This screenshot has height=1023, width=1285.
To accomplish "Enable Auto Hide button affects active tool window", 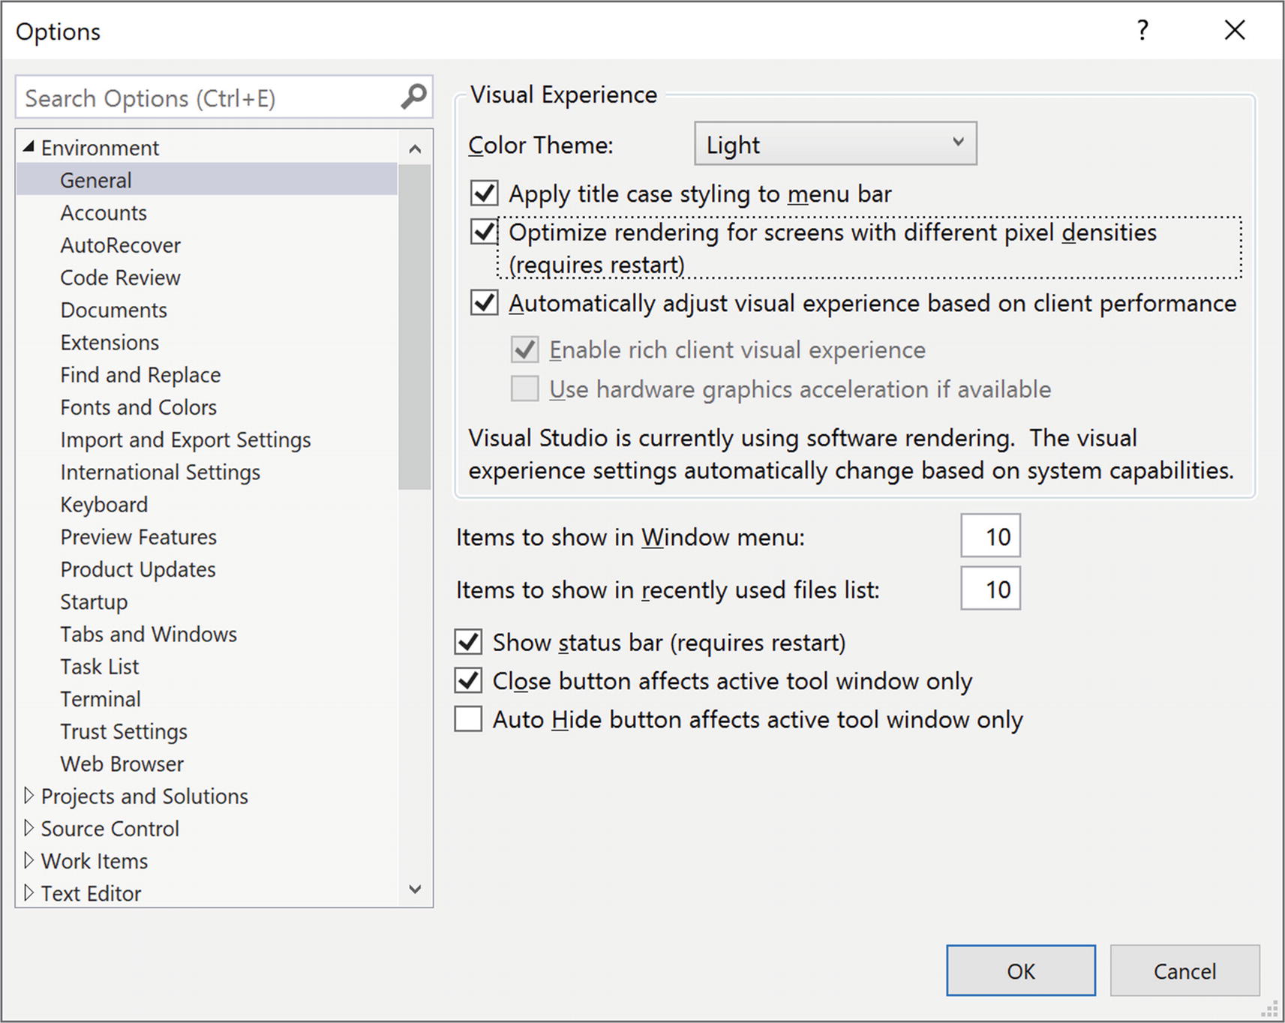I will pyautogui.click(x=469, y=719).
